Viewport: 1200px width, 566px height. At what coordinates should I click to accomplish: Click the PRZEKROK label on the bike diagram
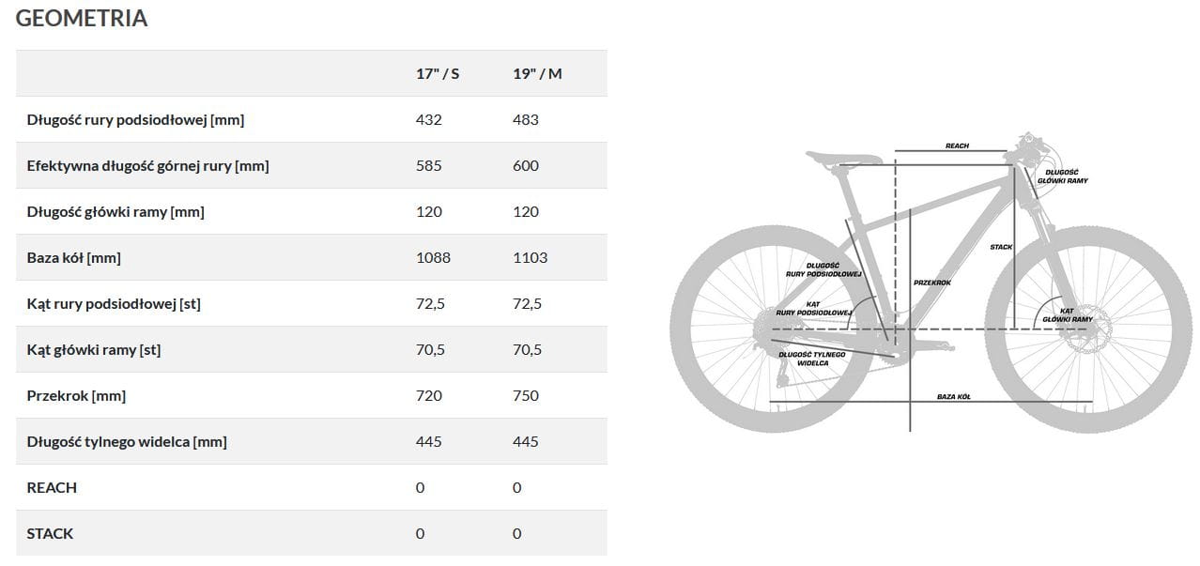(932, 283)
